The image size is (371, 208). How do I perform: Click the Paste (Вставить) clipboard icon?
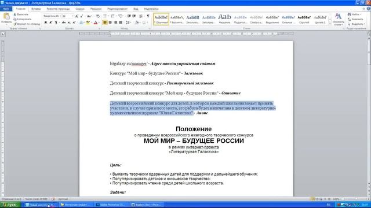point(6,17)
